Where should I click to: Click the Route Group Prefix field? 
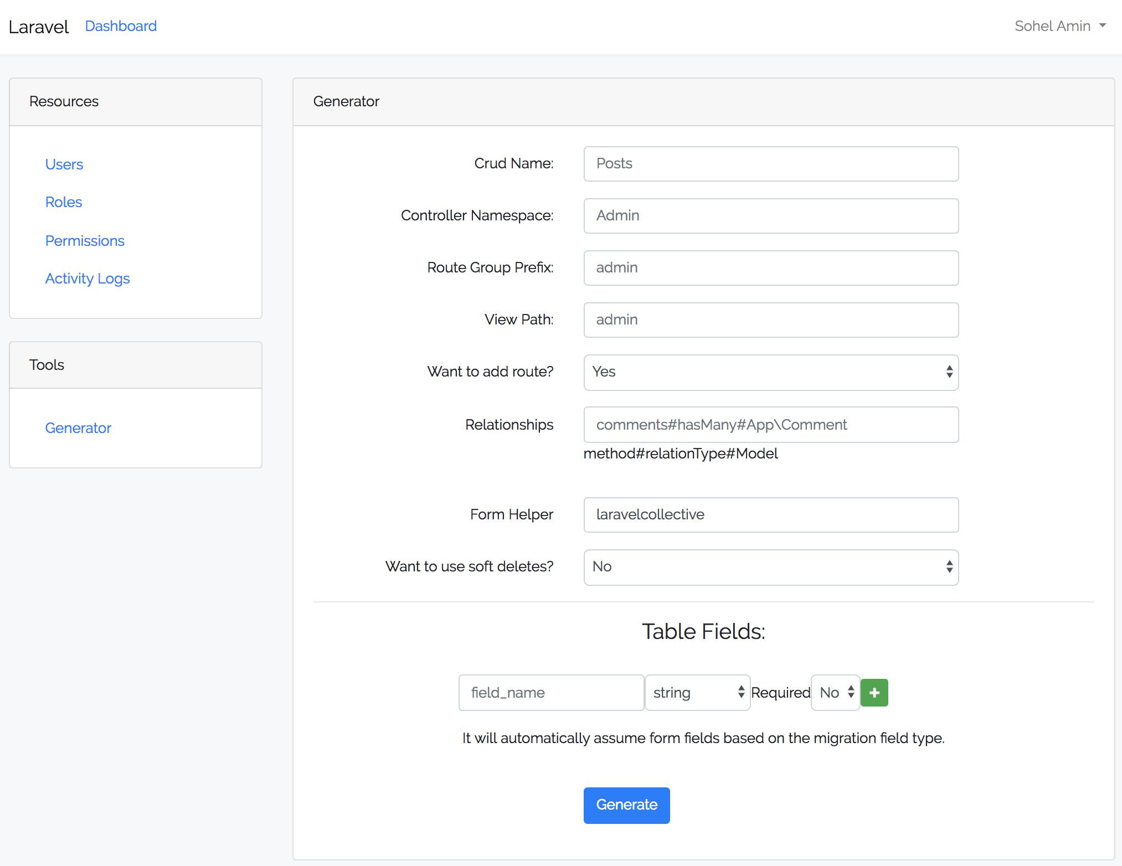coord(770,268)
